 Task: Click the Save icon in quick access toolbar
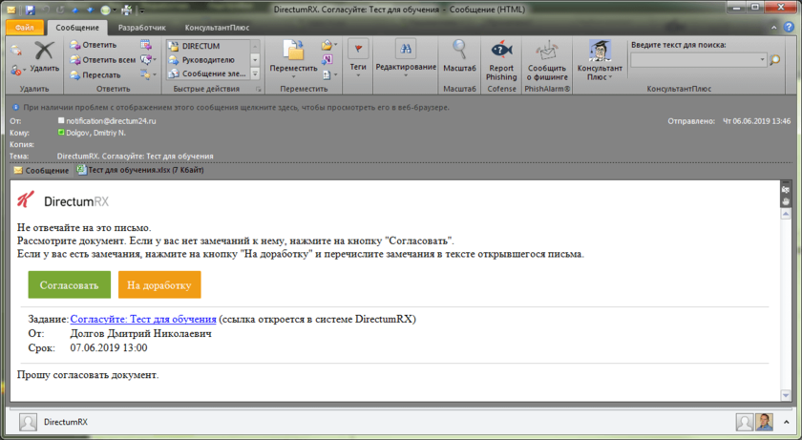pyautogui.click(x=31, y=9)
